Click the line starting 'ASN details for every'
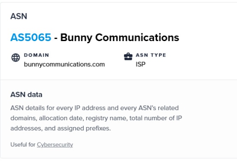The image size is (237, 166). click(x=95, y=108)
